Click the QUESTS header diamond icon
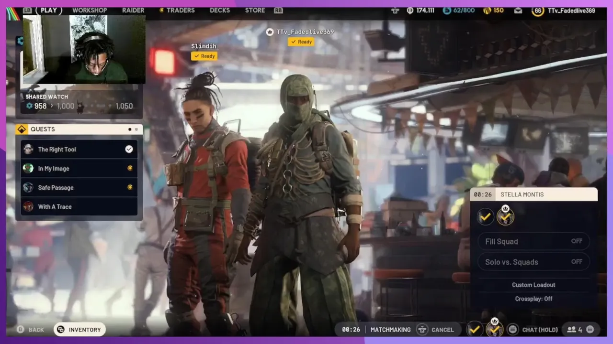Viewport: 613px width, 344px height. 22,129
